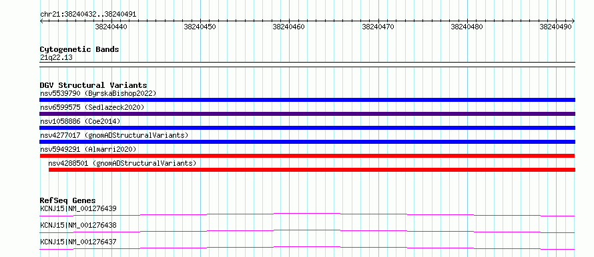Image resolution: width=594 pixels, height=257 pixels.
Task: Click the magenta intron line of NM_001276437
Action: (307, 248)
